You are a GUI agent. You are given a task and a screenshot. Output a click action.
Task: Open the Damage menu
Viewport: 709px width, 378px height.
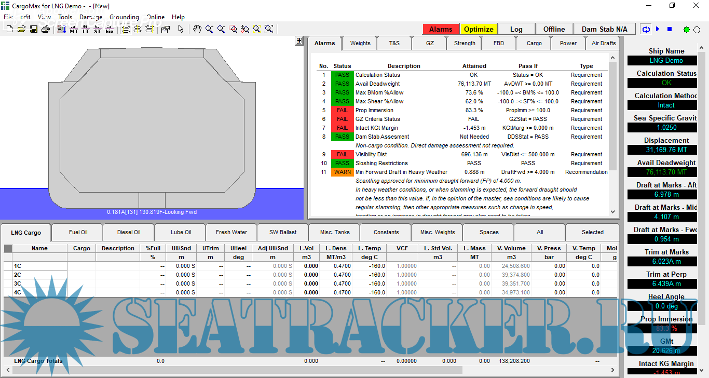[91, 17]
